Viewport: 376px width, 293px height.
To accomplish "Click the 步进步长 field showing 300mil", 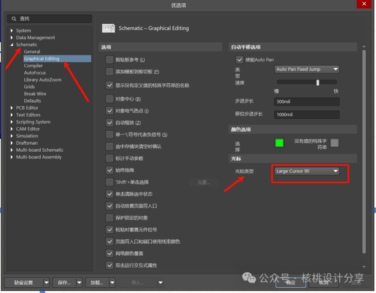I will [x=307, y=102].
